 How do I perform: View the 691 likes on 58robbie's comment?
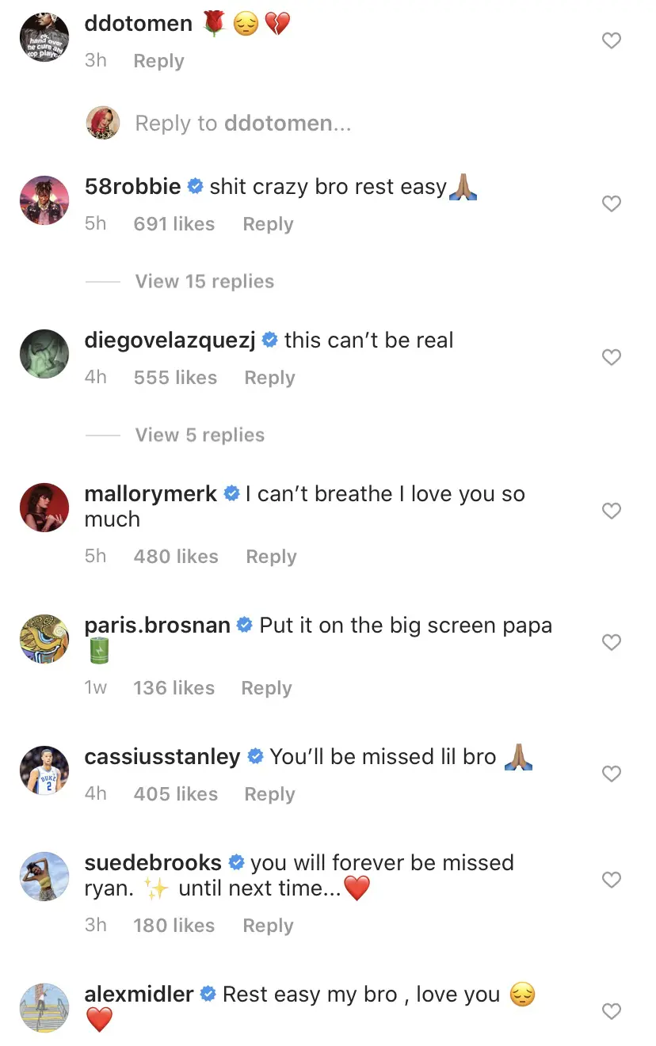[x=174, y=224]
